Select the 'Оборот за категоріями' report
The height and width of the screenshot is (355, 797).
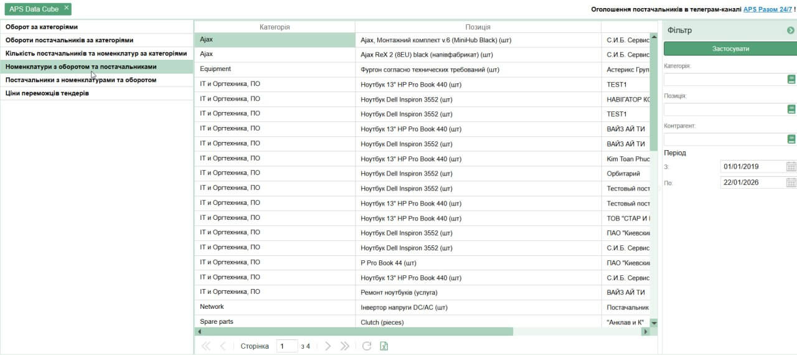click(42, 27)
